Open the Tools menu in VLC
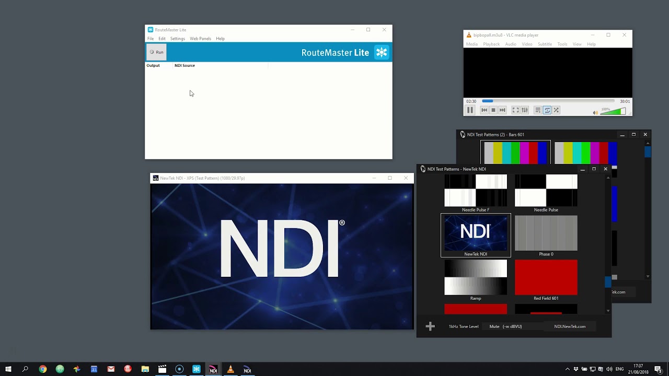 coord(562,44)
